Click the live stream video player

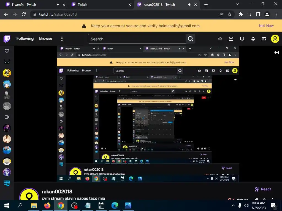point(148,114)
